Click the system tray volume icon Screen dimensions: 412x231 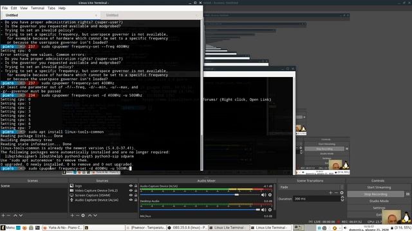pyautogui.click(x=345, y=228)
